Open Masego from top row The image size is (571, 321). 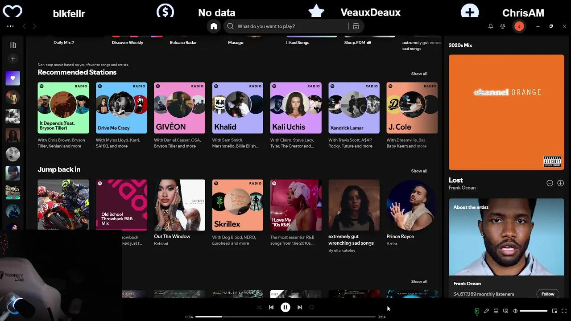coord(236,43)
